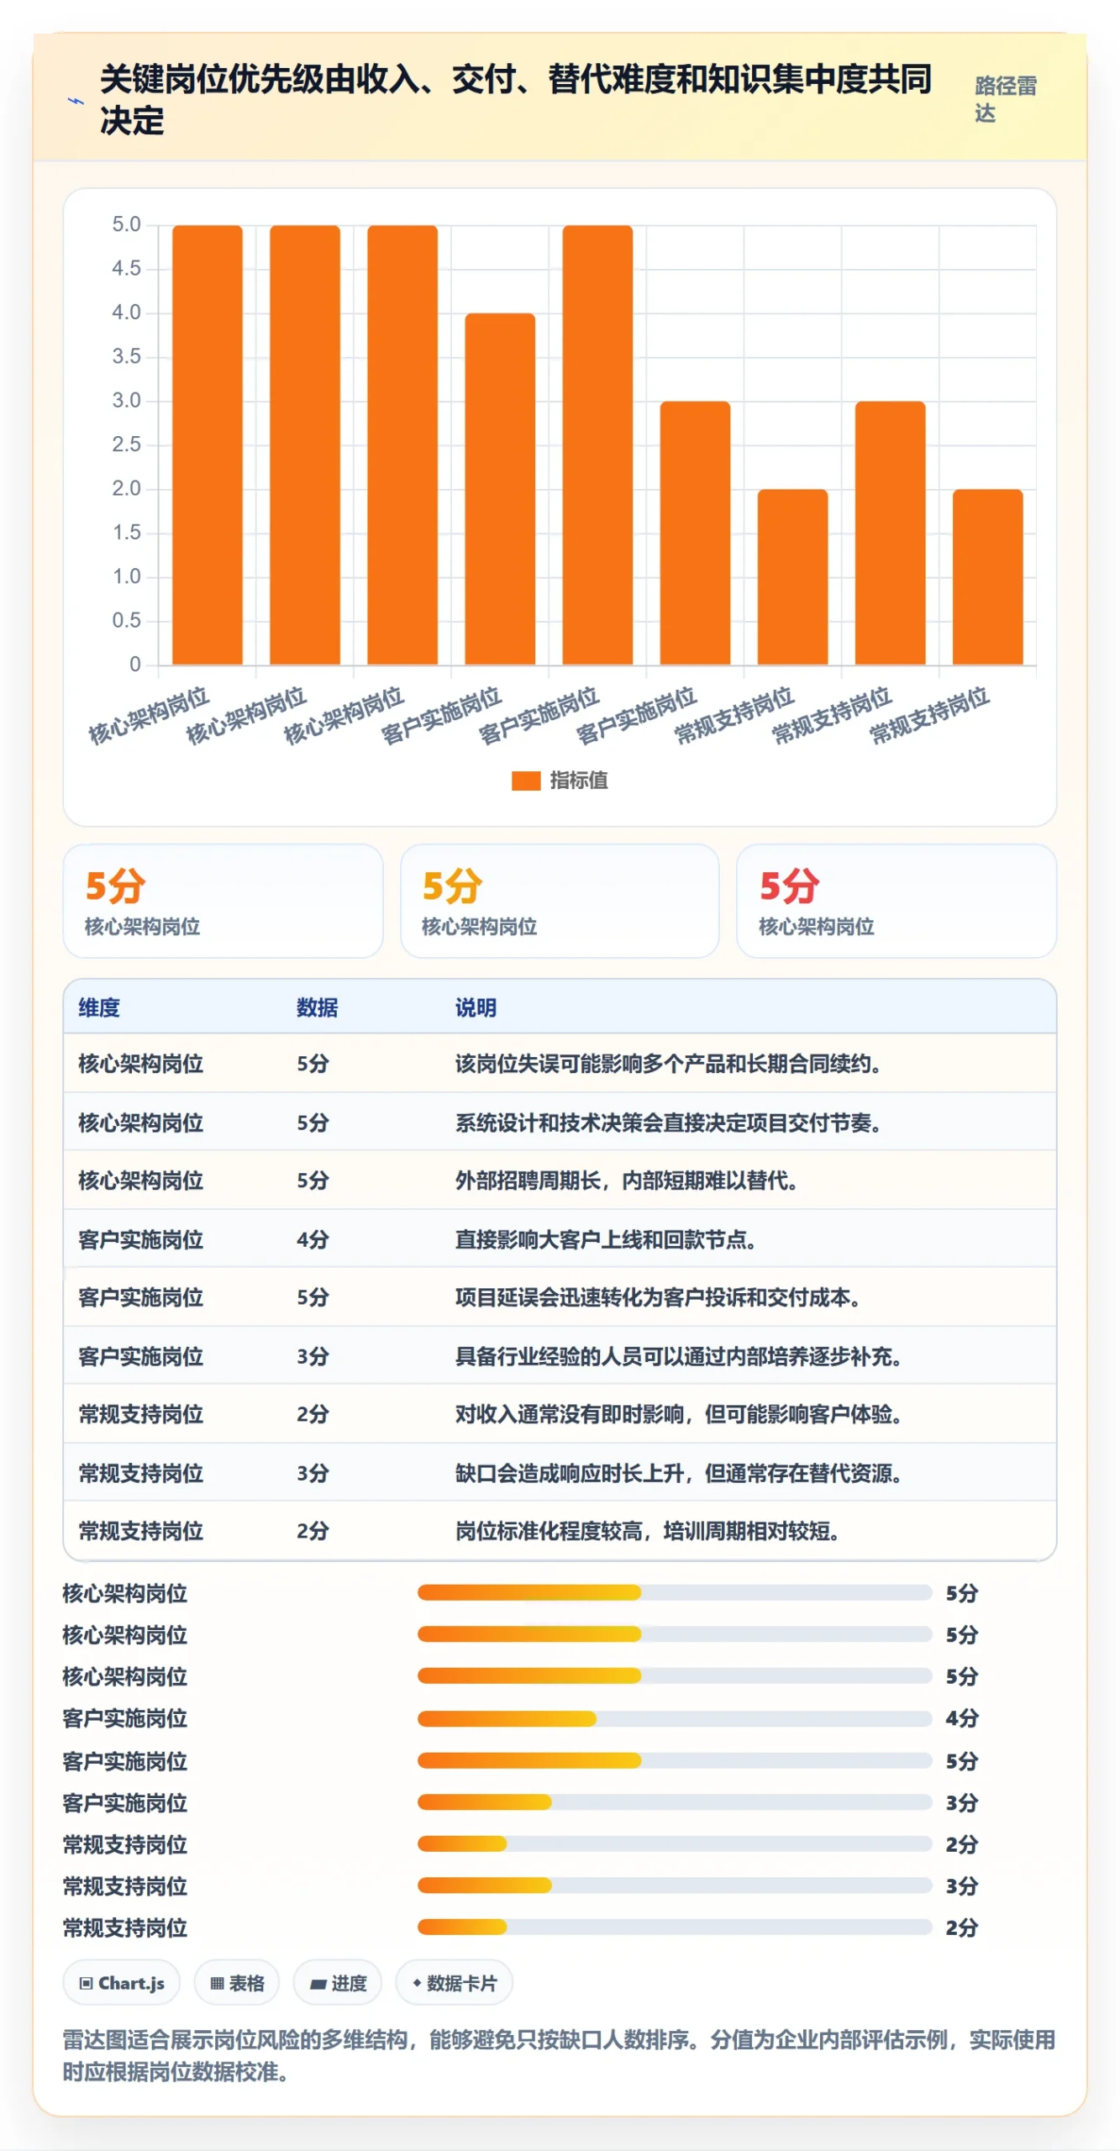Select row about 客户投诉和交付成本

tap(560, 1297)
